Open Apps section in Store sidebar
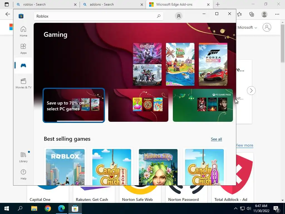 (x=23, y=49)
